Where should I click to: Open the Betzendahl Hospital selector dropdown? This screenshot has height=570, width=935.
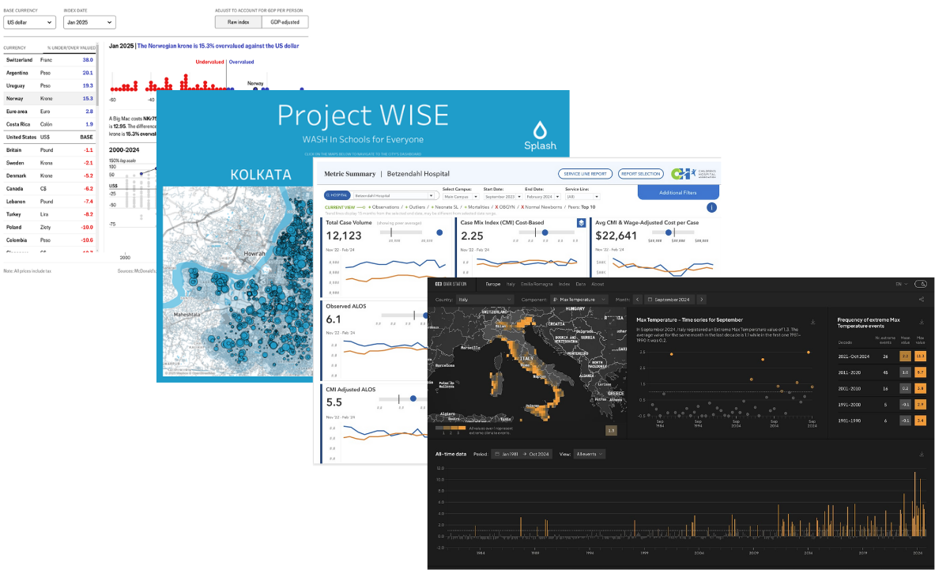pyautogui.click(x=393, y=195)
